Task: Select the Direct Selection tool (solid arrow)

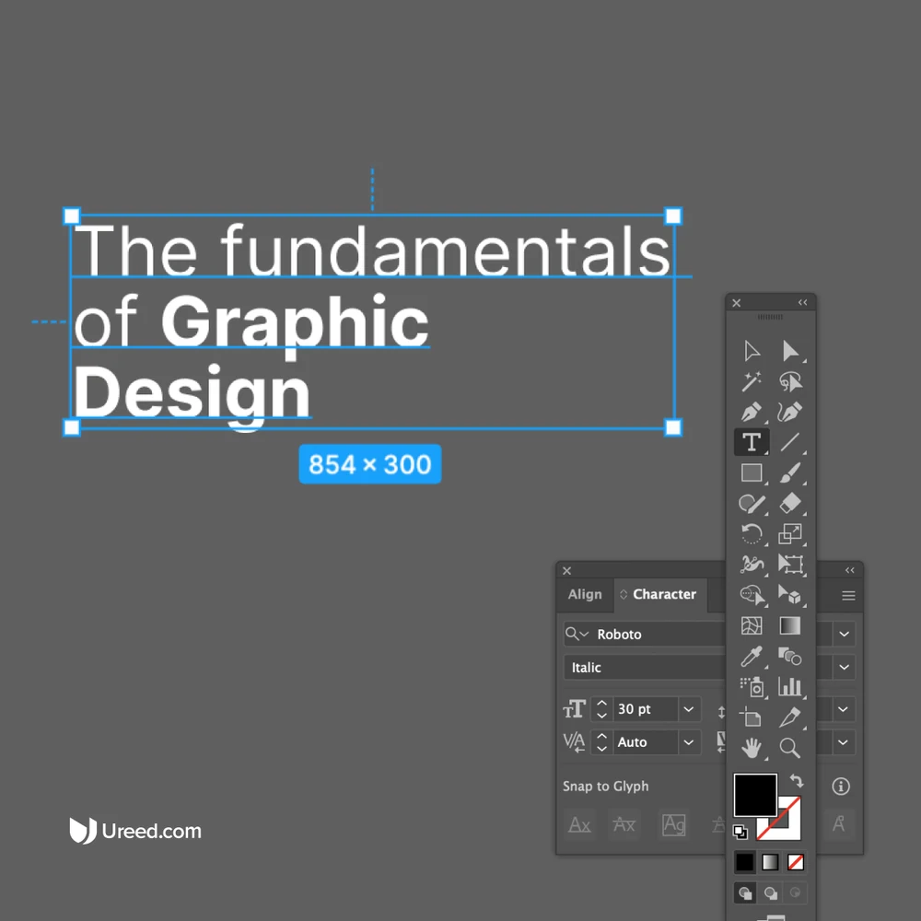Action: [x=790, y=351]
